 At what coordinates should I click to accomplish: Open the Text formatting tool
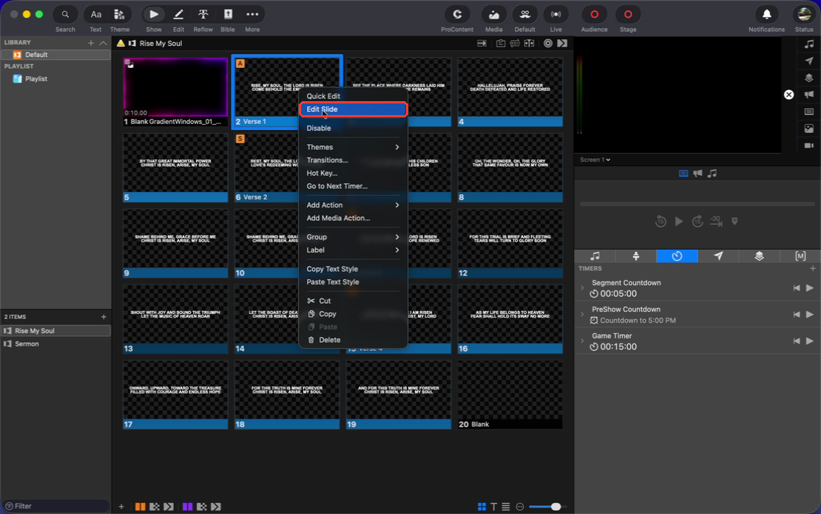pyautogui.click(x=96, y=15)
